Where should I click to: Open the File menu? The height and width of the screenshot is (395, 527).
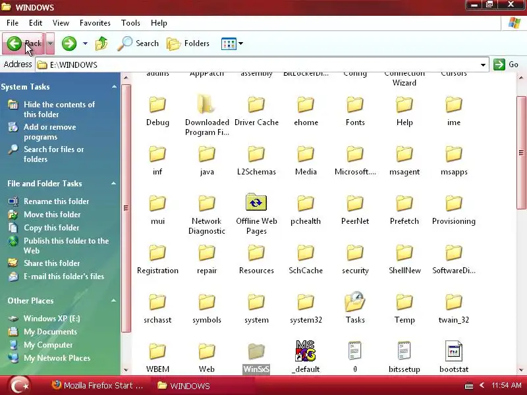pyautogui.click(x=13, y=23)
